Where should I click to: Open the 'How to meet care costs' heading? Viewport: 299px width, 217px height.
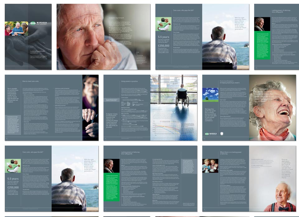coord(31,81)
